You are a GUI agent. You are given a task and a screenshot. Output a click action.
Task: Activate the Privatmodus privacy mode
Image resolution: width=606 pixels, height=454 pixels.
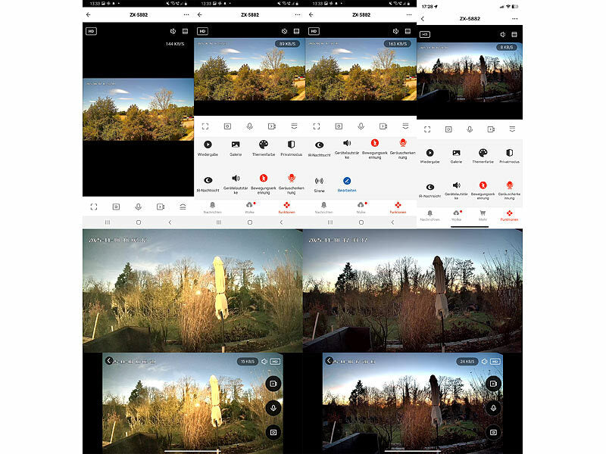tap(291, 145)
